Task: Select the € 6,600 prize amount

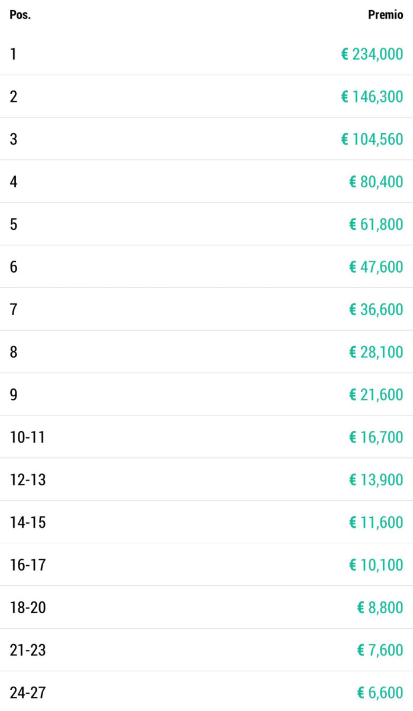Action: click(380, 693)
